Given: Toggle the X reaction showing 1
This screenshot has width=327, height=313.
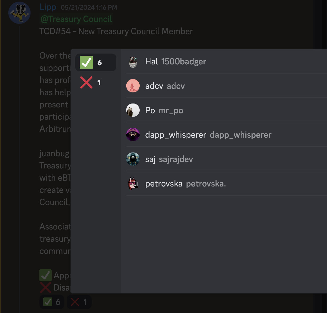Looking at the screenshot, I should [x=79, y=302].
